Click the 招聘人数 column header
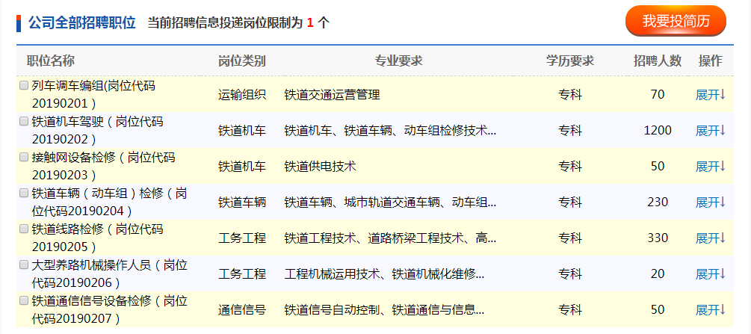This screenshot has width=751, height=334. 658,61
